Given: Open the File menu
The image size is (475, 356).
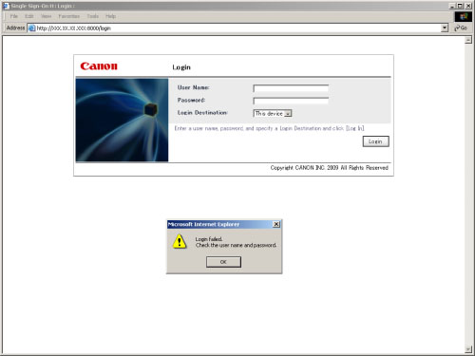Looking at the screenshot, I should pyautogui.click(x=14, y=16).
